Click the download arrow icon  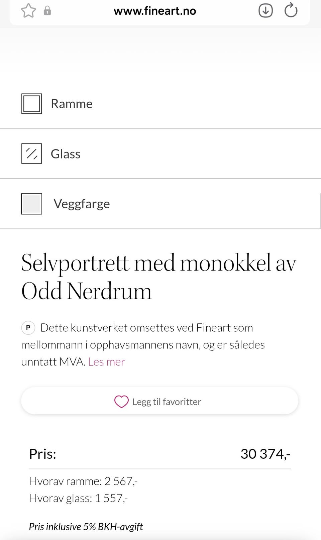pos(265,11)
